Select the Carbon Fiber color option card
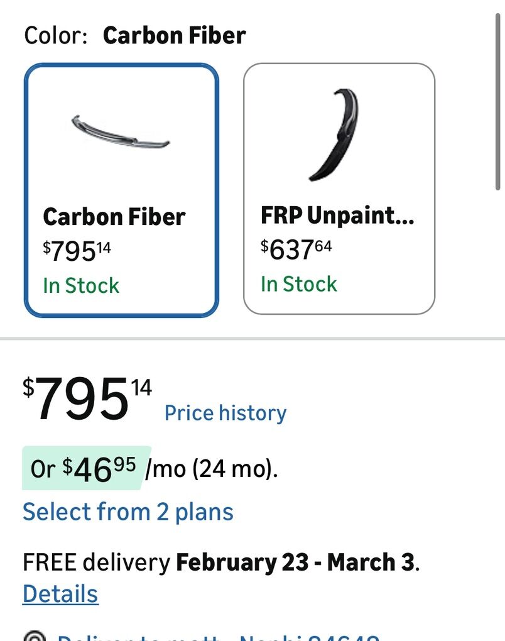This screenshot has width=505, height=641. [121, 190]
